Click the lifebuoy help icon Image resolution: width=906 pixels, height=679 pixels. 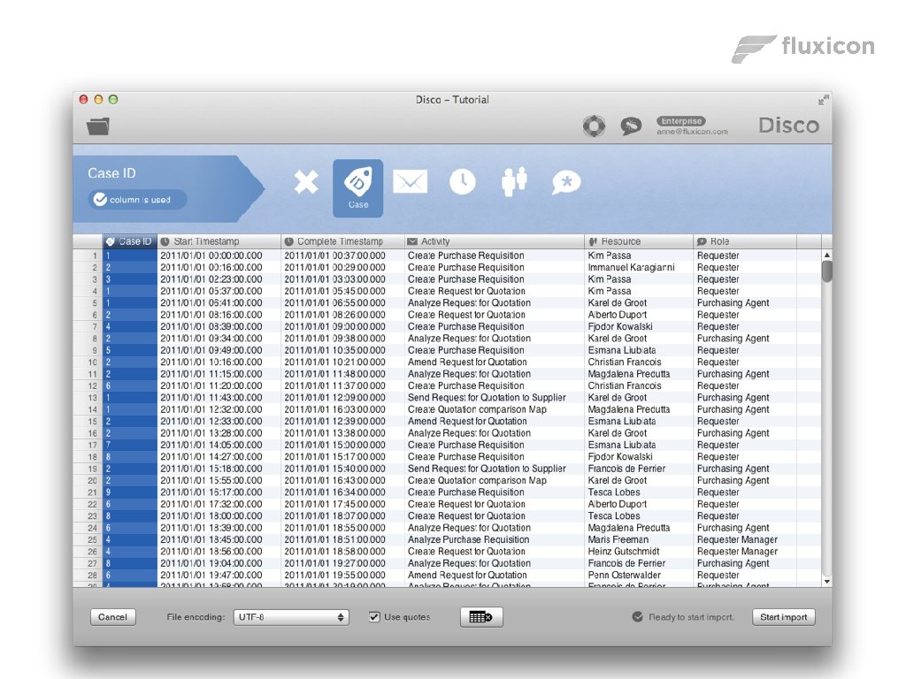[x=594, y=126]
